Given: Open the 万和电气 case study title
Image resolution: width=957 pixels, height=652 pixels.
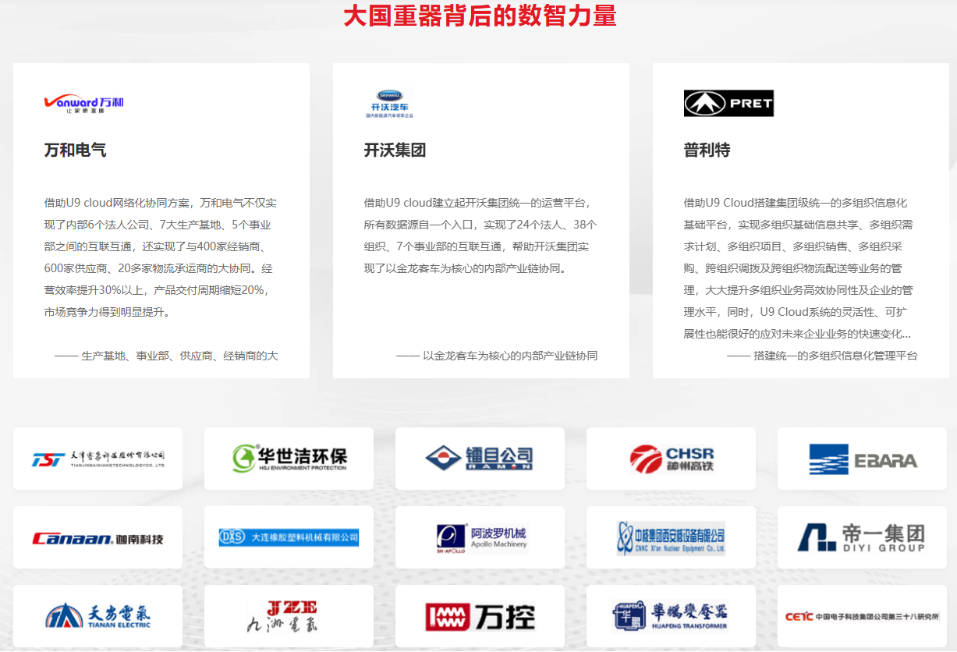Looking at the screenshot, I should pos(76,151).
